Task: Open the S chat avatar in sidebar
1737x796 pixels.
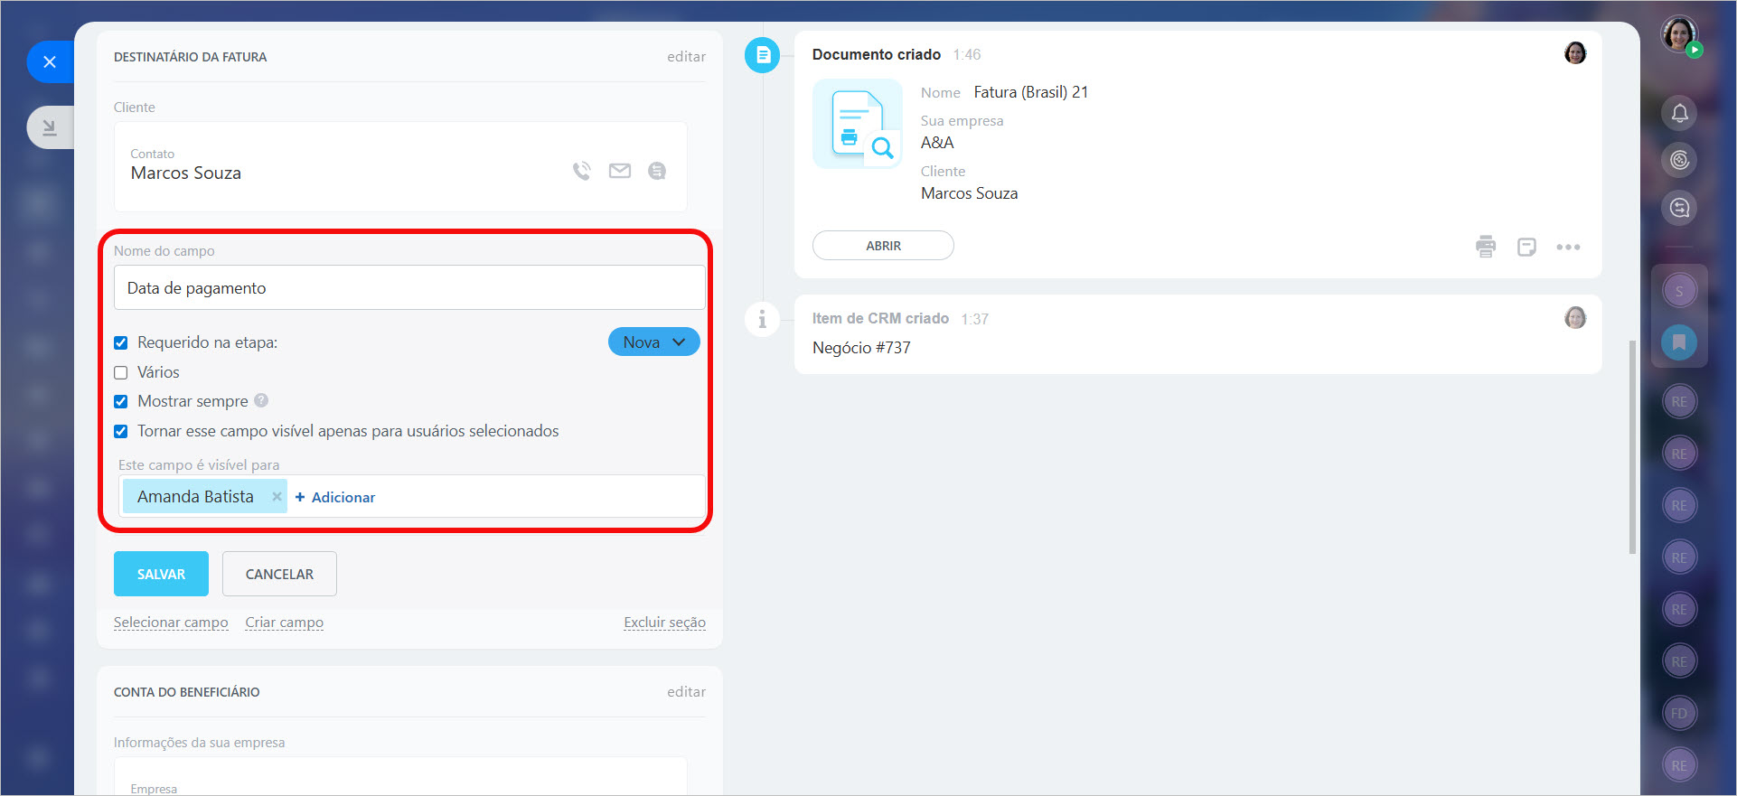Action: (1679, 291)
